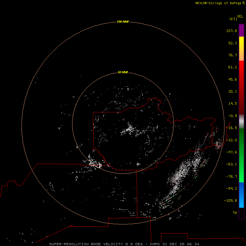Viewport: 246px width, 246px height.
Task: Click the VEL legend title
Action: point(240,16)
